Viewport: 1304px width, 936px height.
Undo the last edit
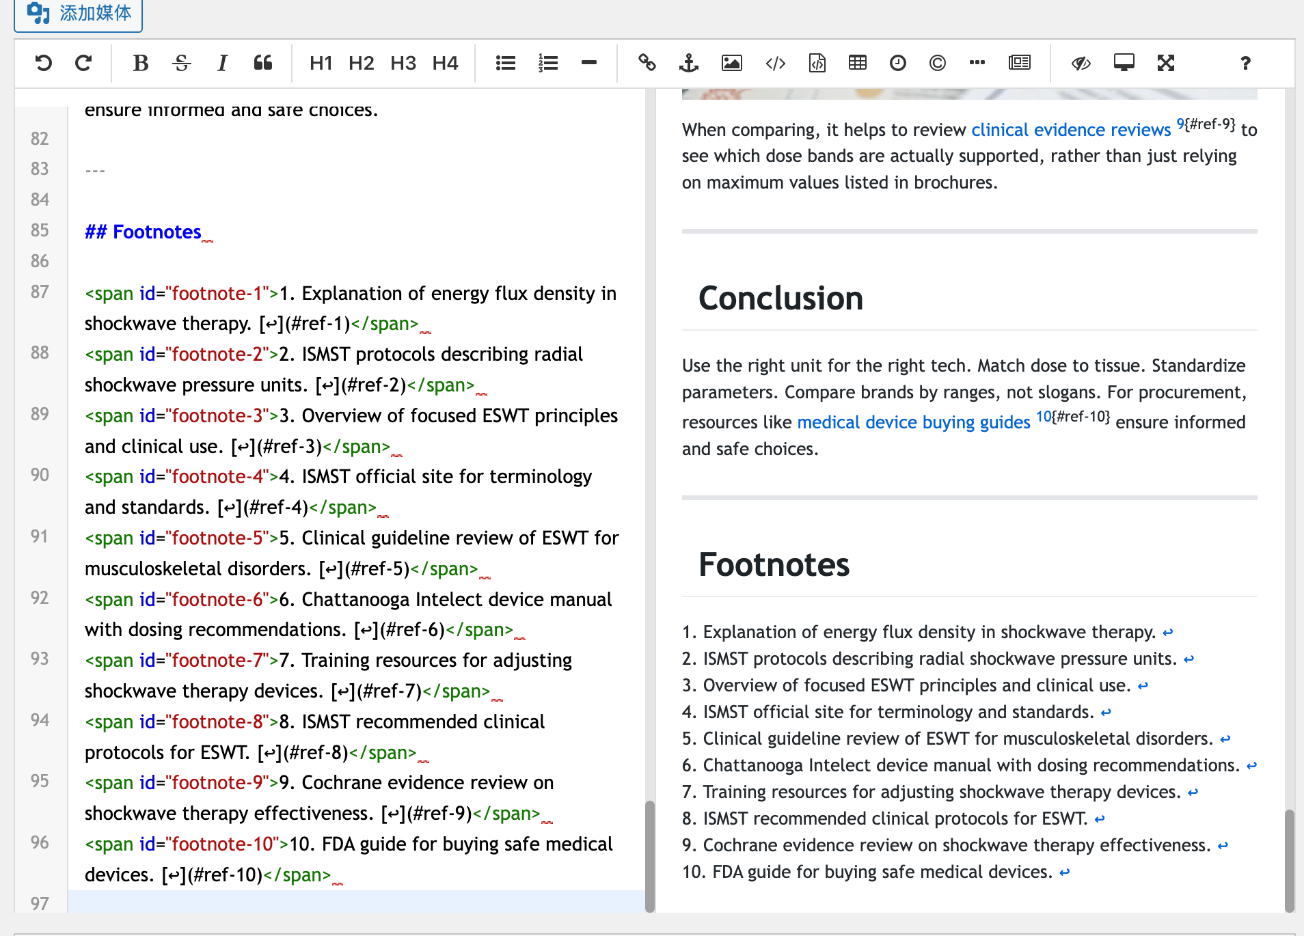[43, 64]
